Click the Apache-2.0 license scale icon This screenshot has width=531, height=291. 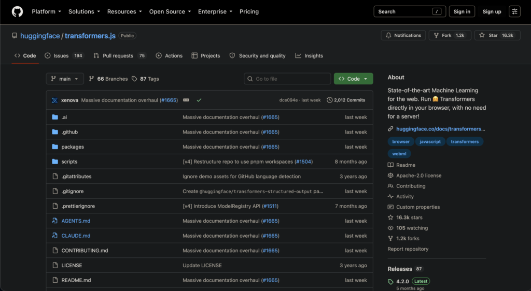390,176
